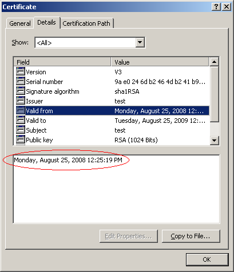Select the Issuer field icon
The width and height of the screenshot is (234, 272).
pyautogui.click(x=21, y=101)
